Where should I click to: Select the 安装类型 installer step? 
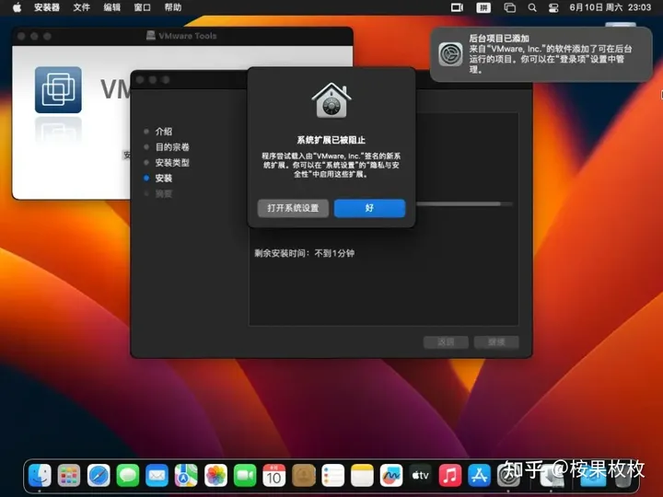tap(172, 163)
